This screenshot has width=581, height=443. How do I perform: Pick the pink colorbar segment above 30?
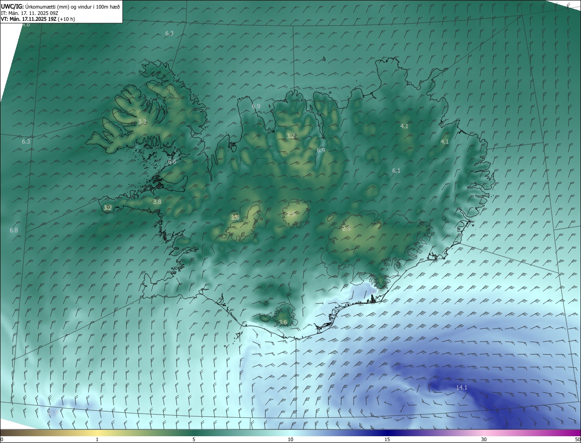pos(484,433)
